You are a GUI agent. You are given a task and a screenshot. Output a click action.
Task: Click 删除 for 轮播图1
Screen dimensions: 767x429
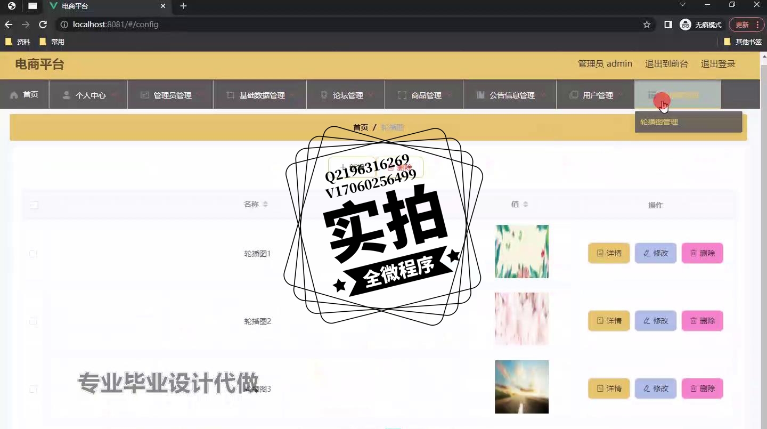(703, 253)
